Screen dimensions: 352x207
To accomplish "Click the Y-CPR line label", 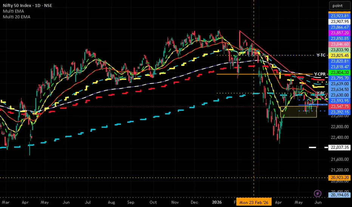I will coord(320,74).
